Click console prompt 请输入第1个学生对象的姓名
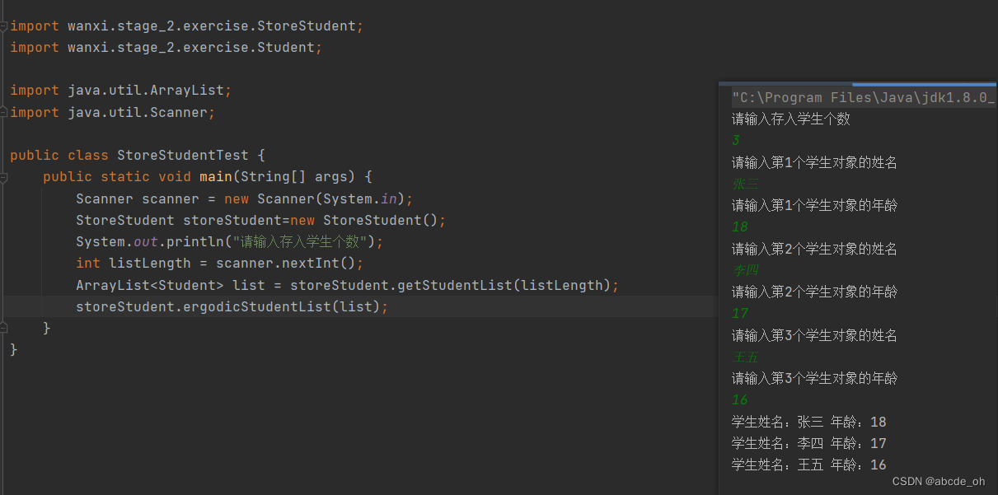998x495 pixels. (814, 162)
